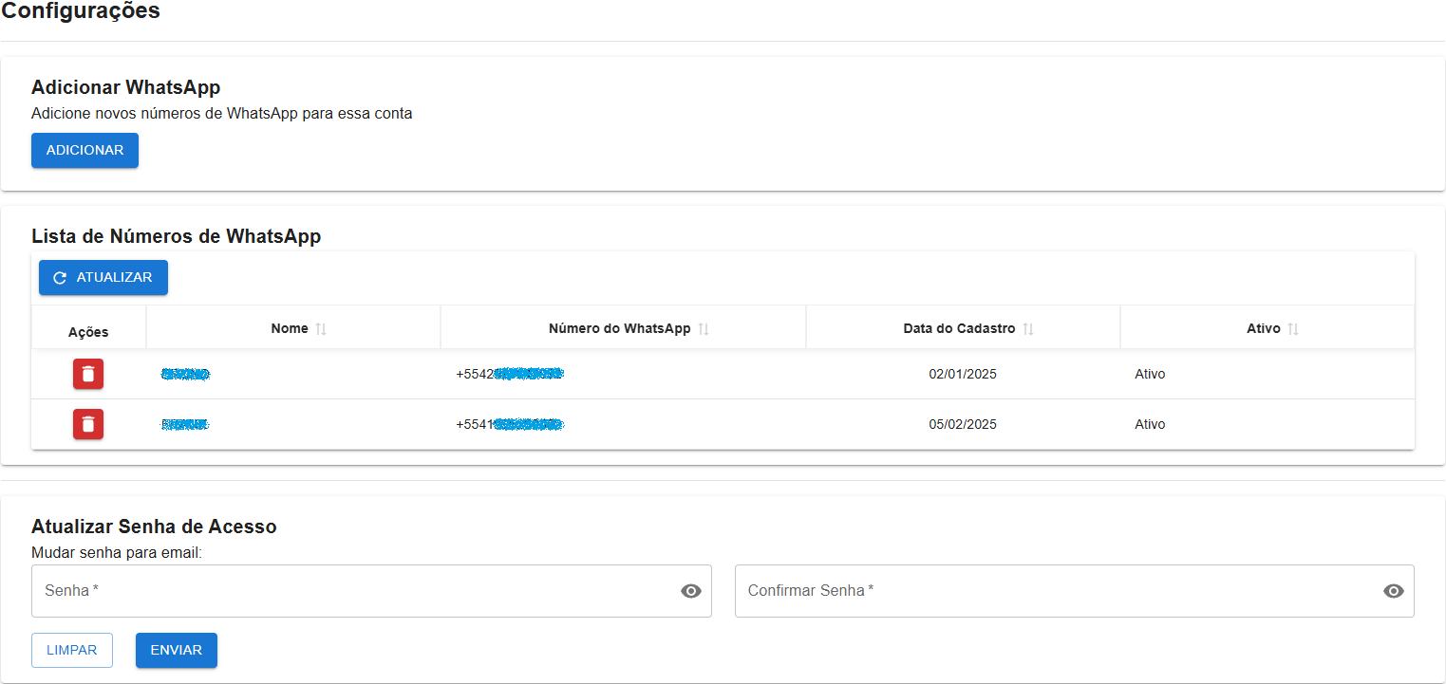
Task: Click the phone number starting with +5542
Action: pyautogui.click(x=510, y=374)
